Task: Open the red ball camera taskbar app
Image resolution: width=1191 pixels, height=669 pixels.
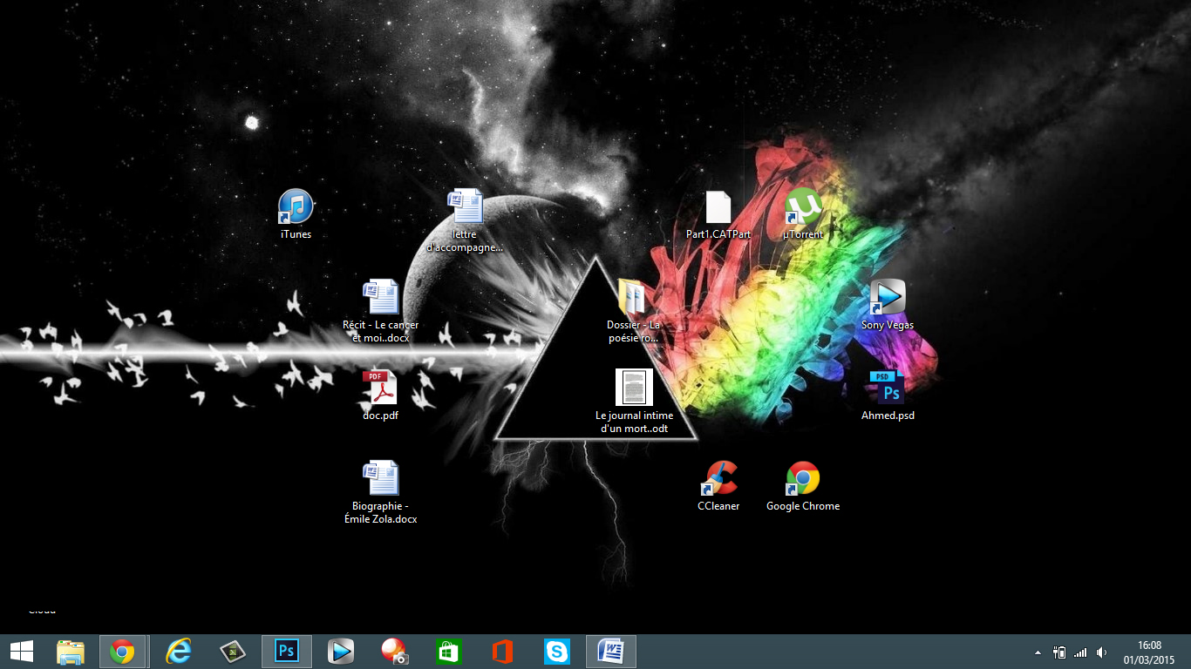Action: click(395, 652)
